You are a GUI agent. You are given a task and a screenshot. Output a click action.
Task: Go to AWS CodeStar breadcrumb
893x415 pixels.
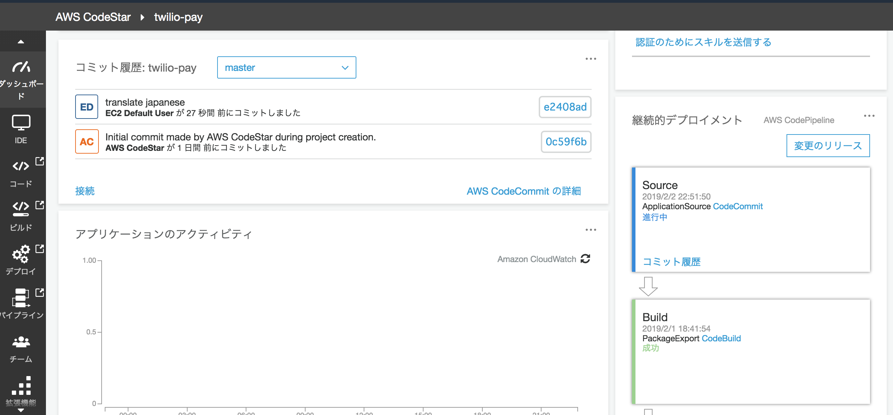(93, 17)
